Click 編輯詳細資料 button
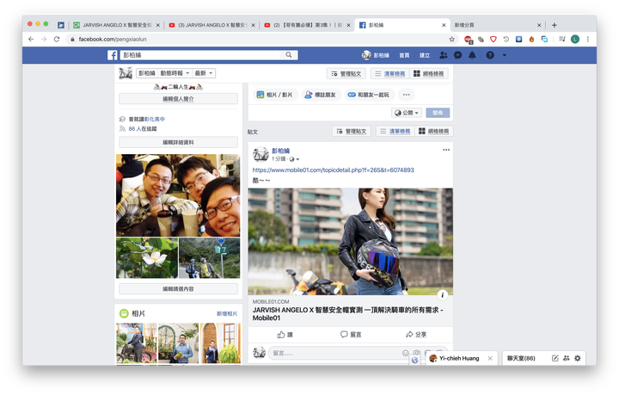The image size is (619, 395). 179,142
